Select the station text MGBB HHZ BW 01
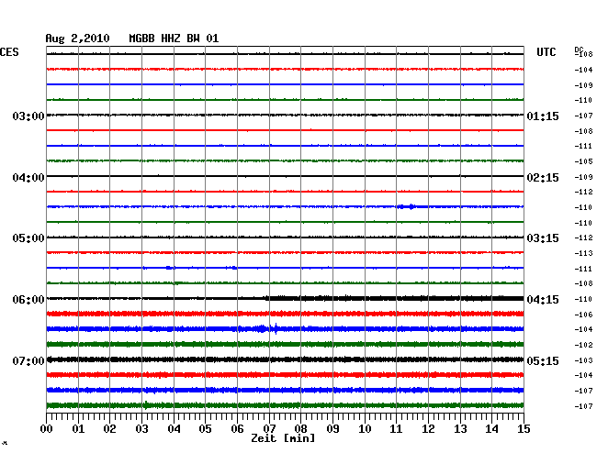 [x=174, y=39]
